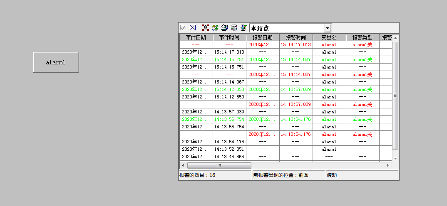Click the black event time 15:14:12.850
The height and width of the screenshot is (206, 447).
point(229,97)
